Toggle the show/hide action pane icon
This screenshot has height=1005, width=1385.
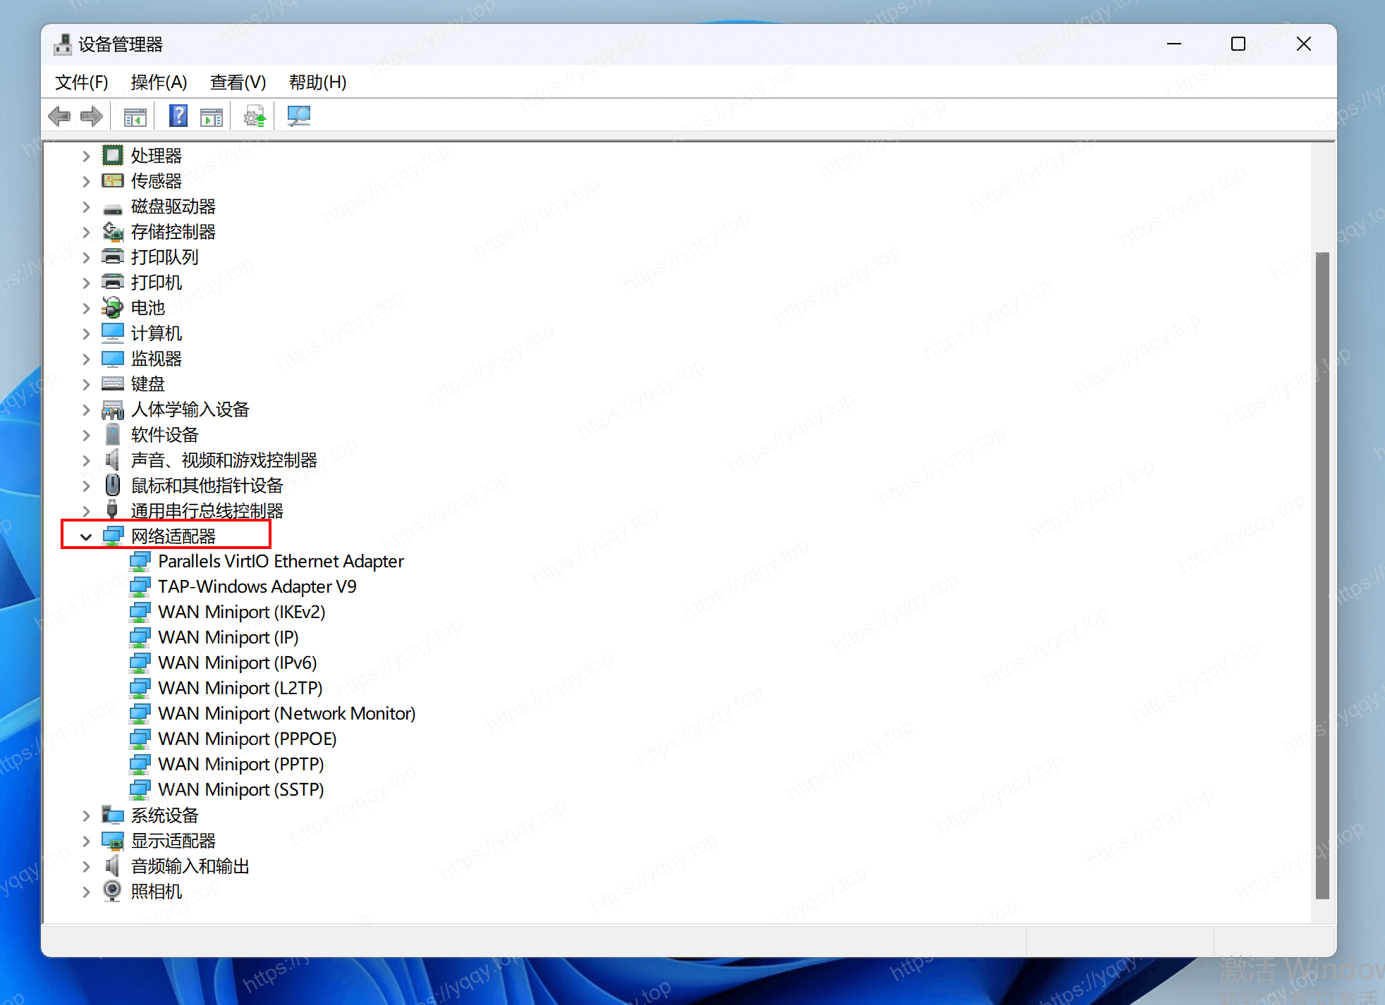(211, 116)
